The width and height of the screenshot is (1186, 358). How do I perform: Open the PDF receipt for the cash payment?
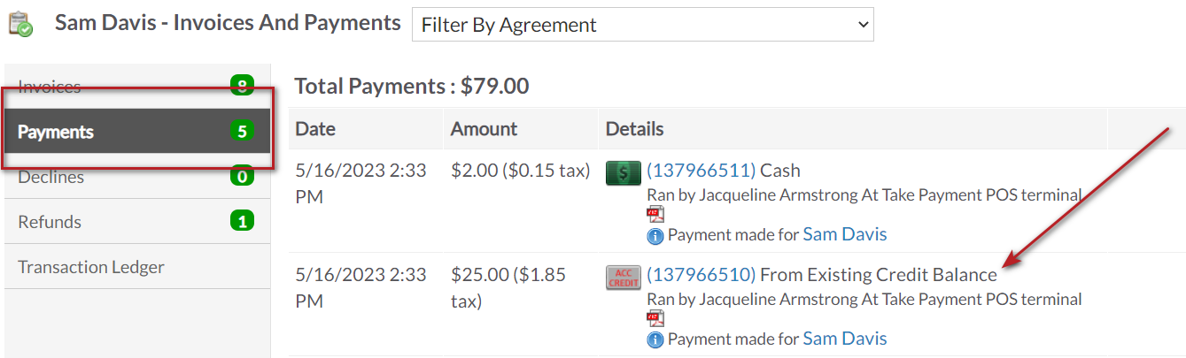(x=655, y=215)
